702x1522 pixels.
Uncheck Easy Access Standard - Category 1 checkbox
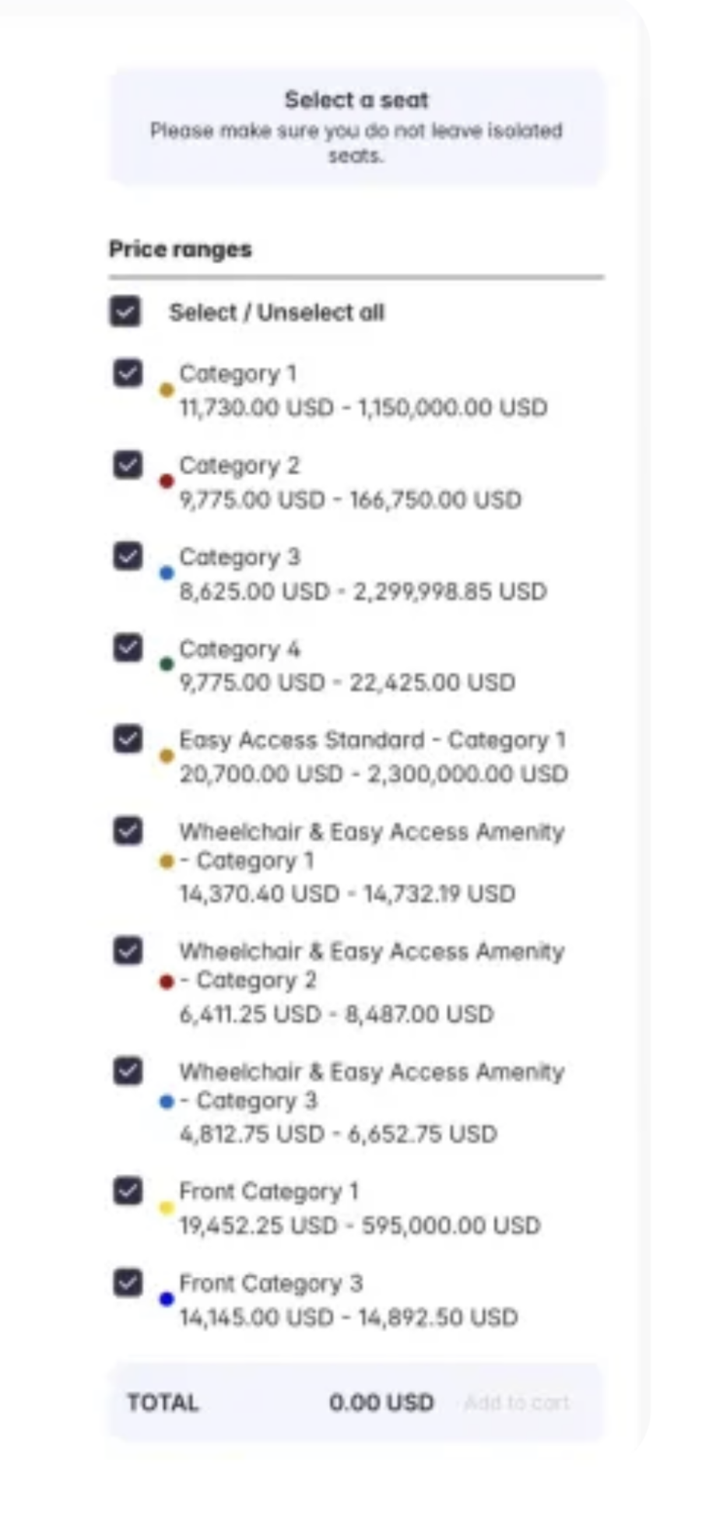click(x=128, y=739)
